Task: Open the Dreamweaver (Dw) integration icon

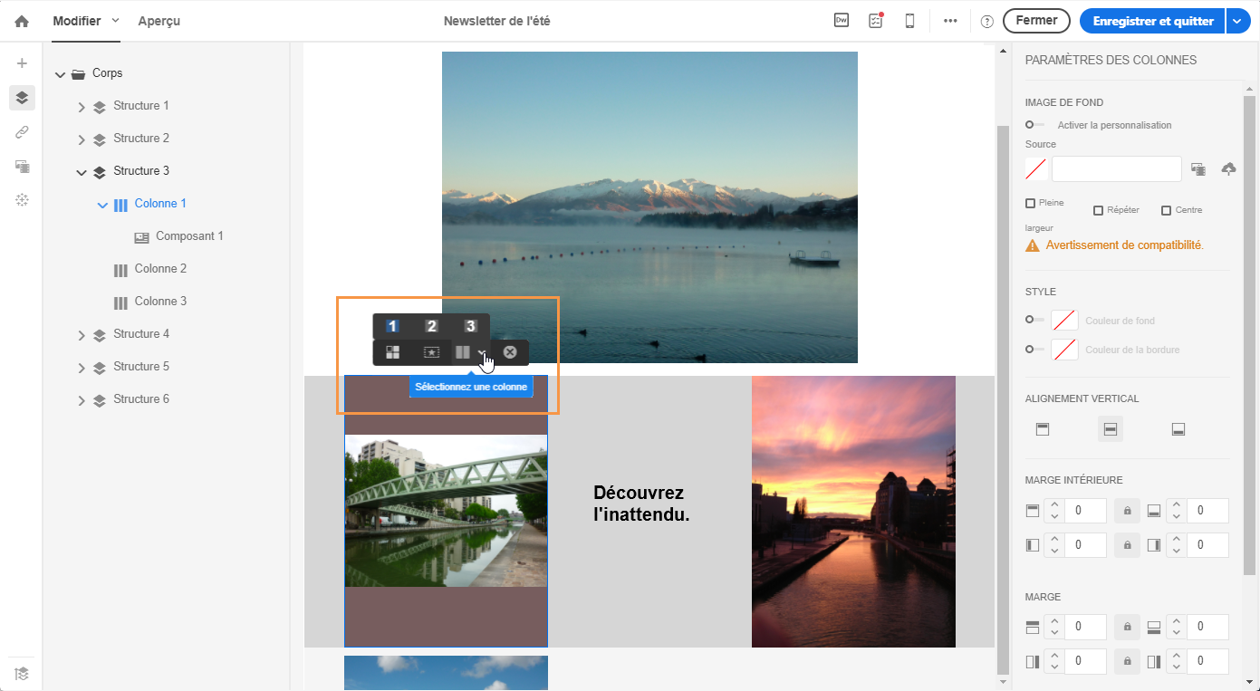Action: pos(842,21)
